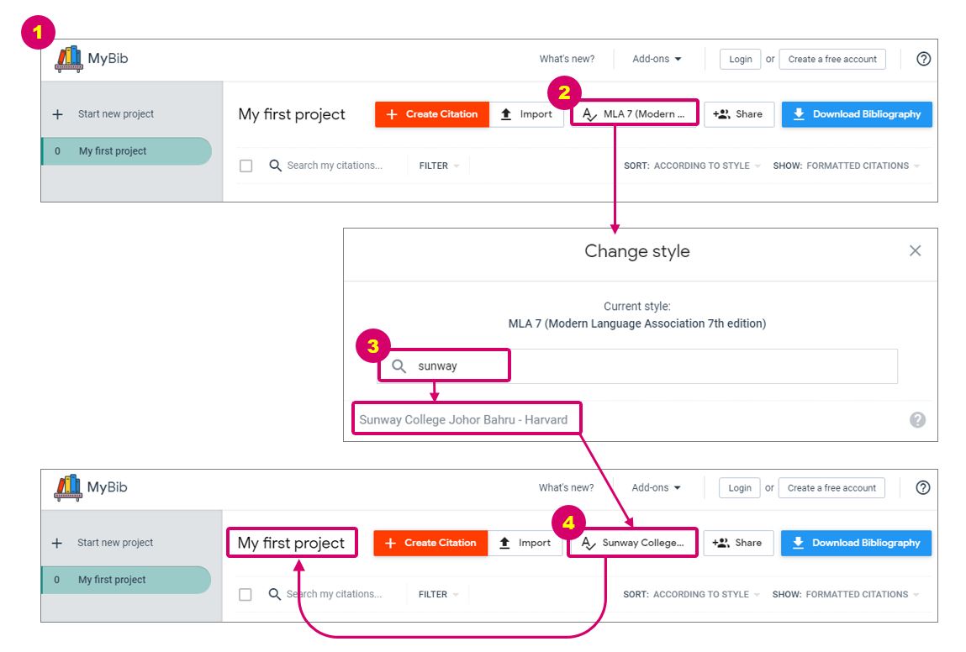Click the magnifying glass in the citations search bar
Image resolution: width=966 pixels, height=652 pixels.
(x=275, y=166)
